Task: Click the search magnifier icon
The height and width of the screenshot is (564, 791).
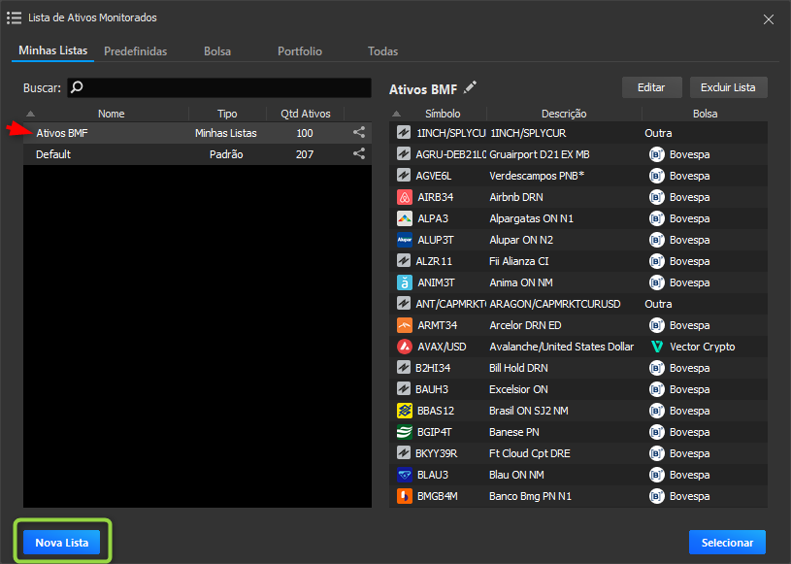Action: click(77, 87)
